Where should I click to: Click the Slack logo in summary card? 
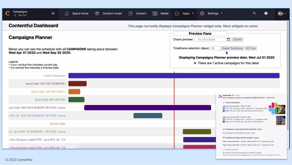pos(274,108)
